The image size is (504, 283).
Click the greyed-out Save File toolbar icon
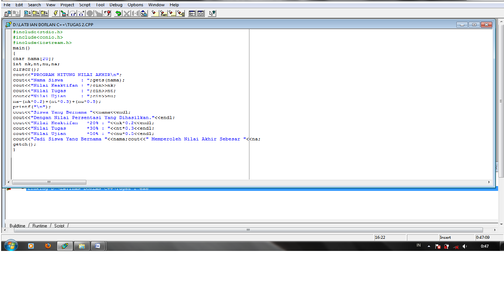pos(16,13)
